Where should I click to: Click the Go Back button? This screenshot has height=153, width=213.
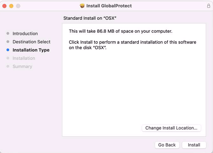pyautogui.click(x=167, y=145)
